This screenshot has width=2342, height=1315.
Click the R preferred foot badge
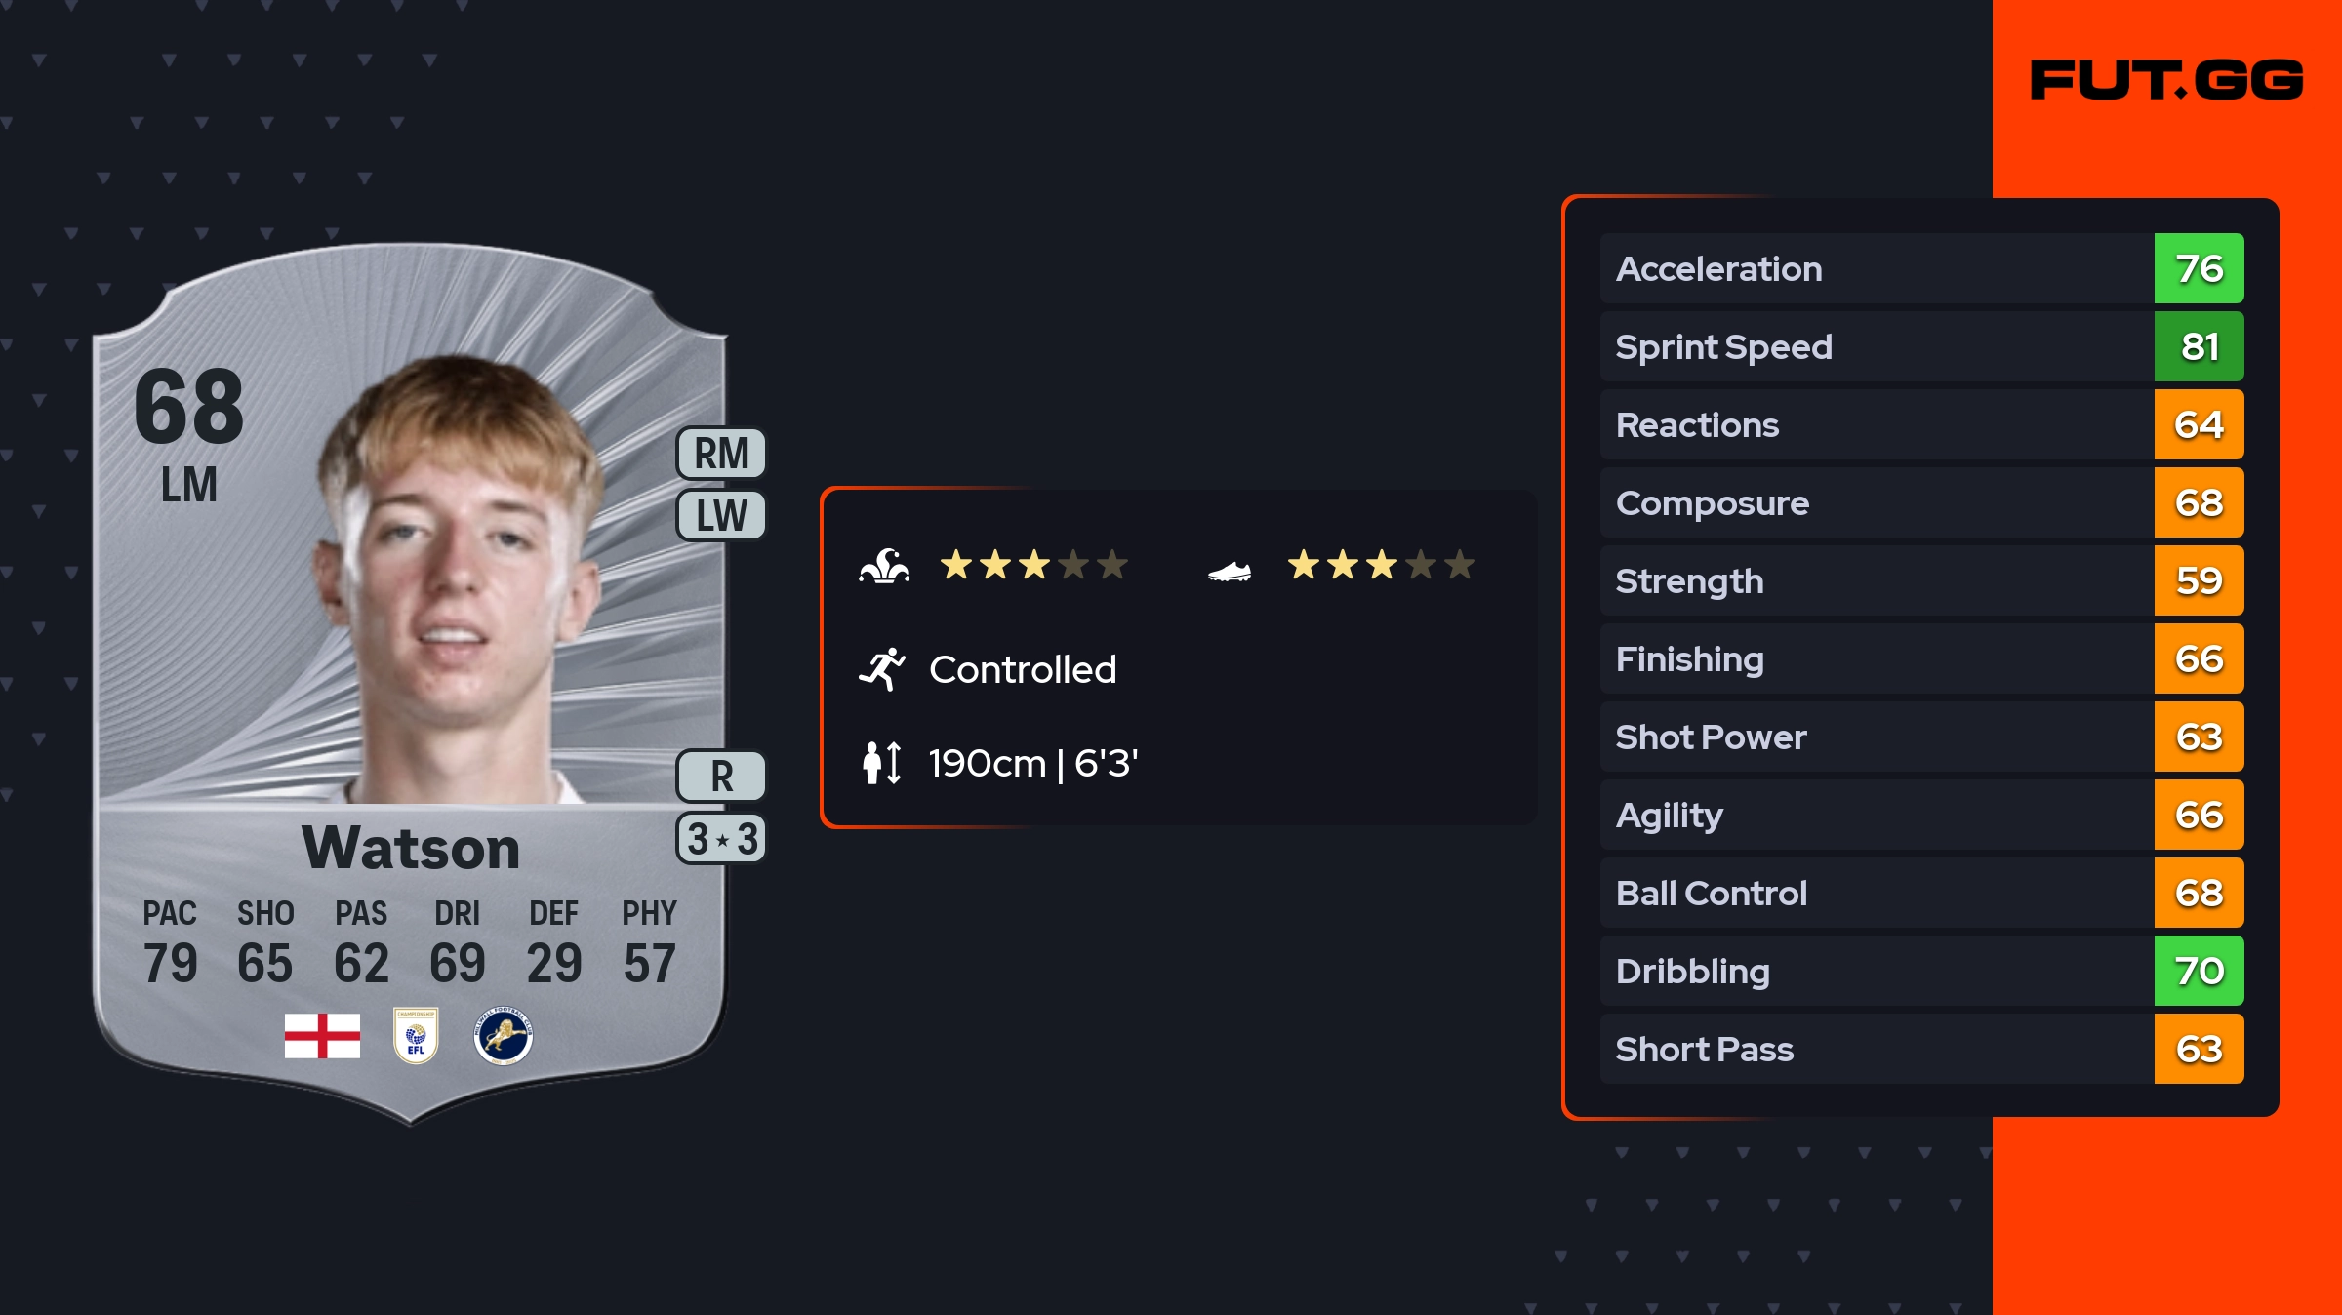(x=721, y=777)
